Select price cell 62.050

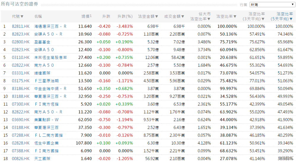click(x=85, y=120)
